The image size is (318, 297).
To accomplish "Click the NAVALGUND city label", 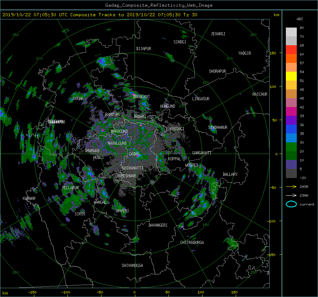I will [117, 143].
